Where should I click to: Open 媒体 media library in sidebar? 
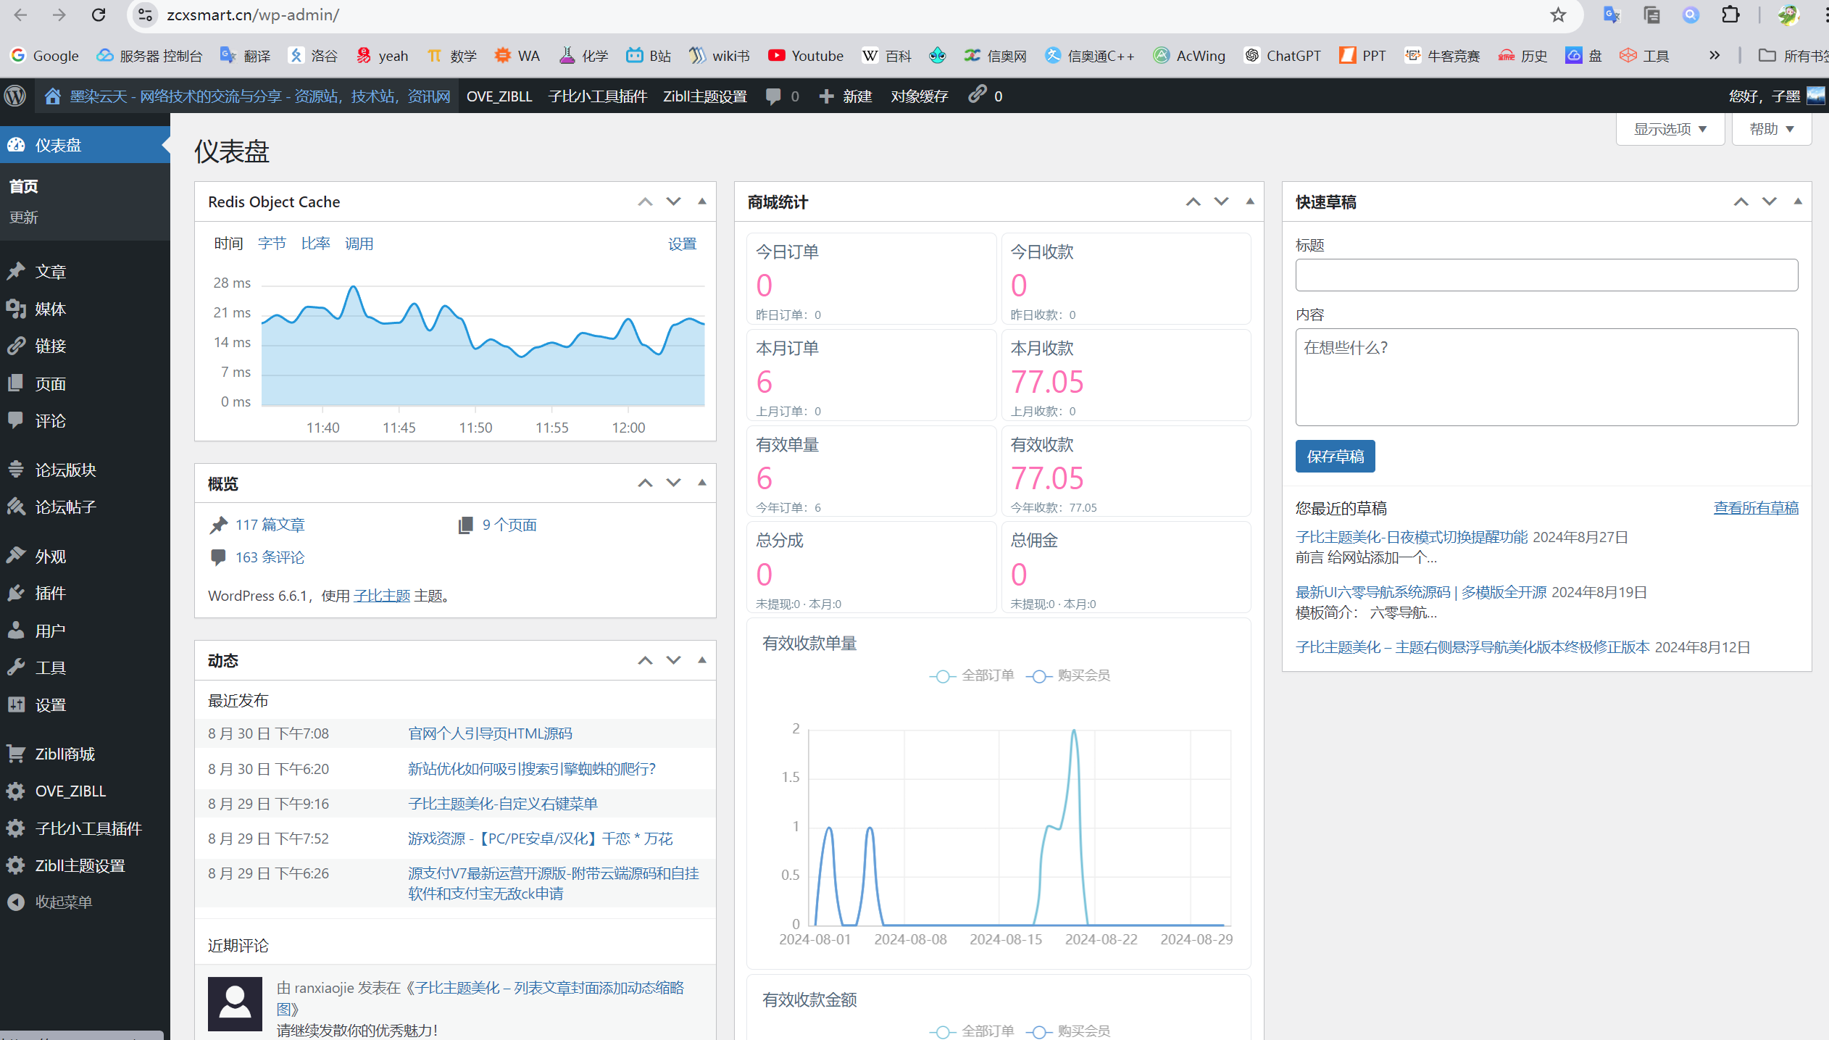pos(85,309)
